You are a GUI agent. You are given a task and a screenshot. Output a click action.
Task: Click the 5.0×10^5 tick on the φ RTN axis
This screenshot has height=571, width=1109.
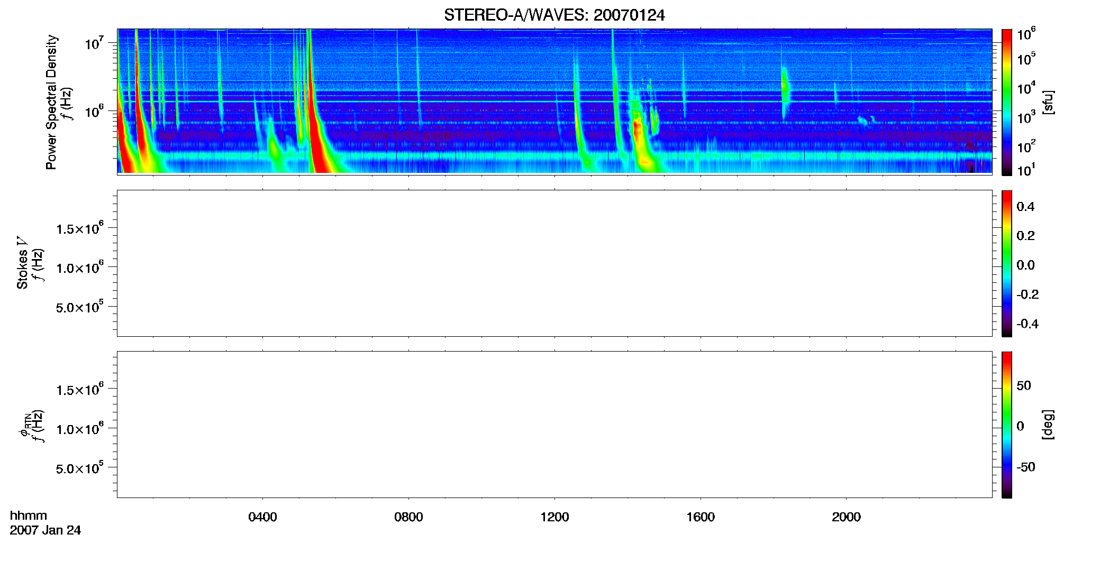pyautogui.click(x=80, y=468)
